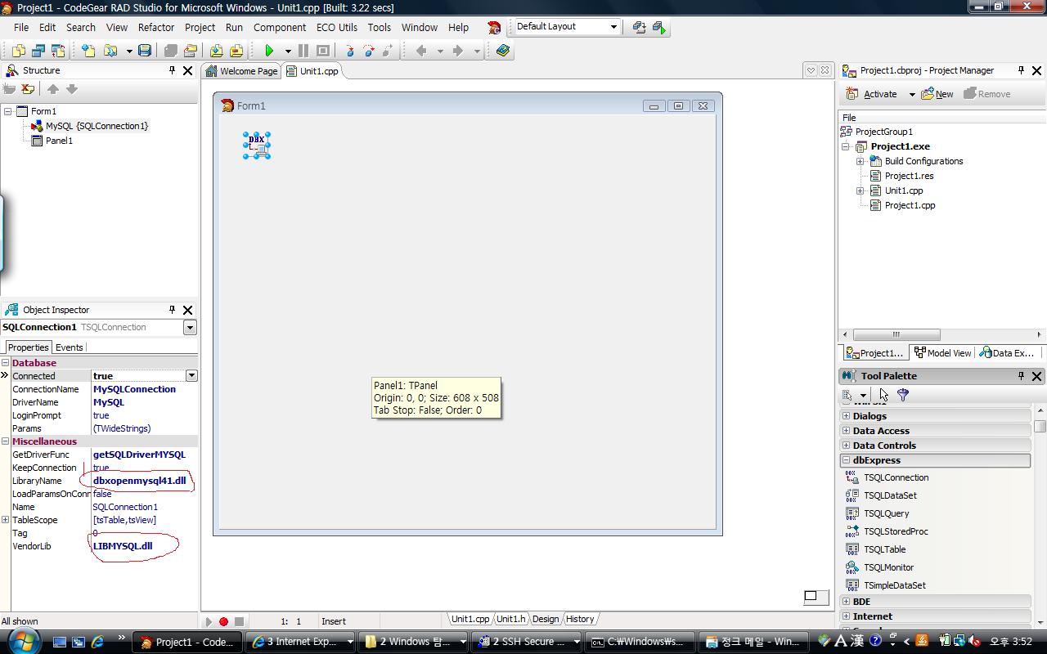Click the SQLConnection component on the form
Image resolution: width=1047 pixels, height=654 pixels.
tap(257, 146)
